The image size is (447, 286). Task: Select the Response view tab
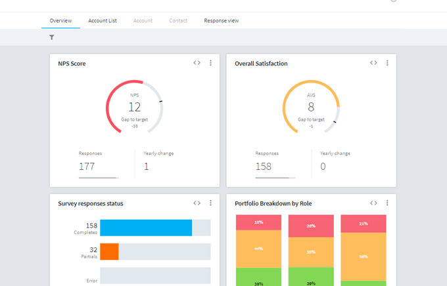tap(222, 20)
